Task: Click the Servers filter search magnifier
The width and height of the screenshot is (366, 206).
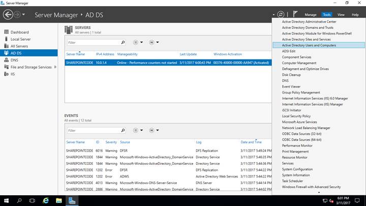Action: pyautogui.click(x=123, y=42)
